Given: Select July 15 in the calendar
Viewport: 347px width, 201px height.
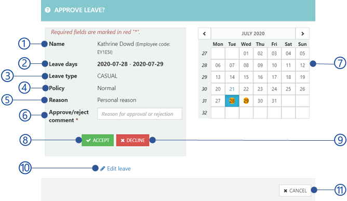Looking at the screenshot, I should pyautogui.click(x=246, y=77).
